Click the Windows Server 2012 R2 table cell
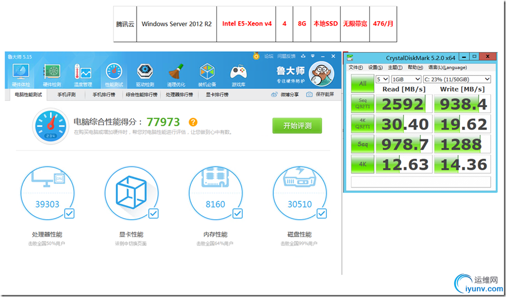Viewport: 506px width, 297px height. tap(177, 24)
